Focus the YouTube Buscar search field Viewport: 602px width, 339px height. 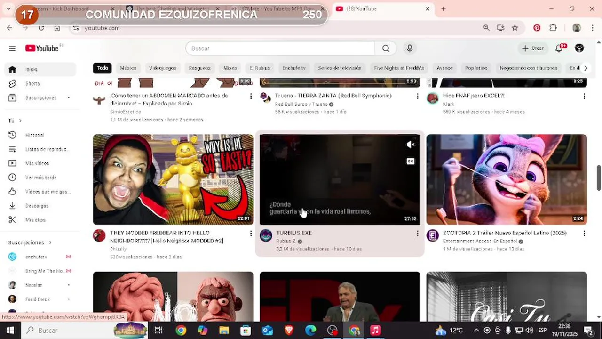click(280, 48)
